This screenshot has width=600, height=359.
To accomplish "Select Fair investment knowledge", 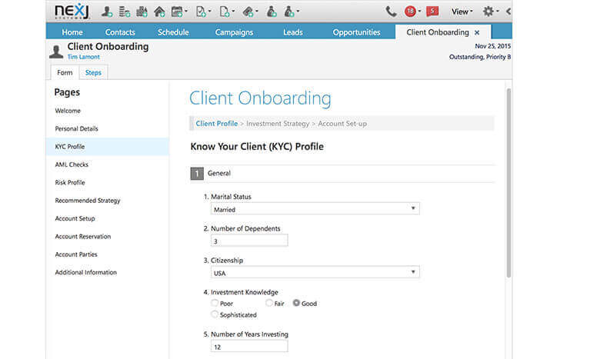I will pyautogui.click(x=269, y=303).
